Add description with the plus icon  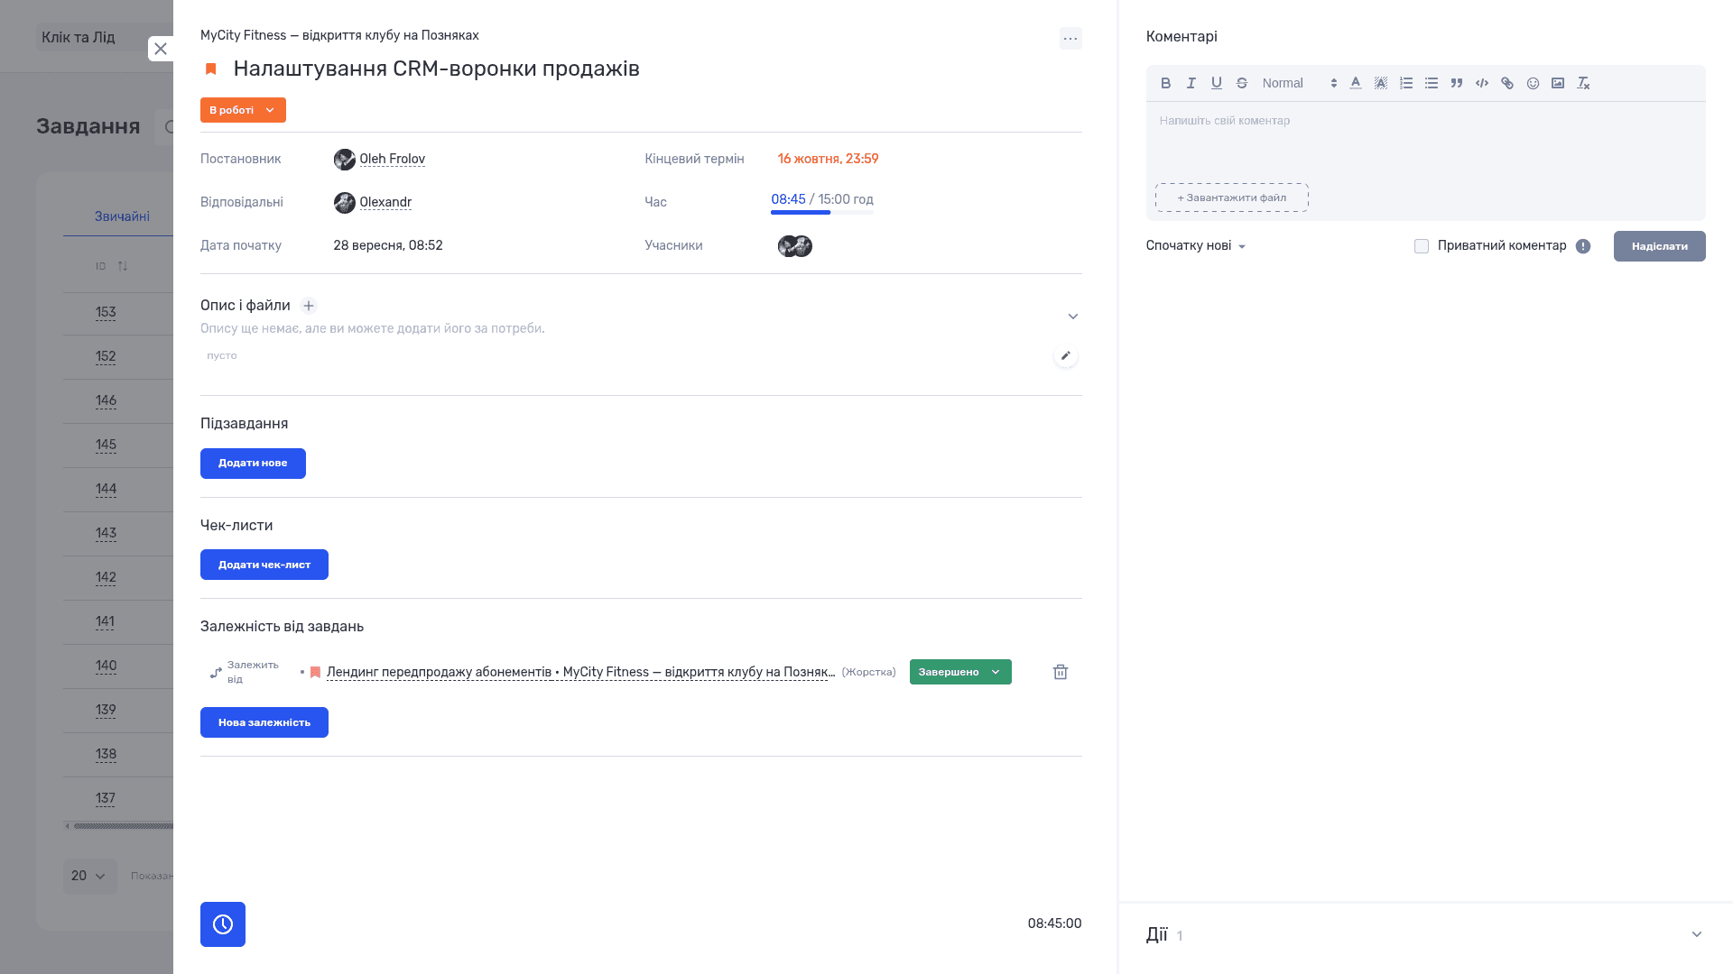point(309,306)
